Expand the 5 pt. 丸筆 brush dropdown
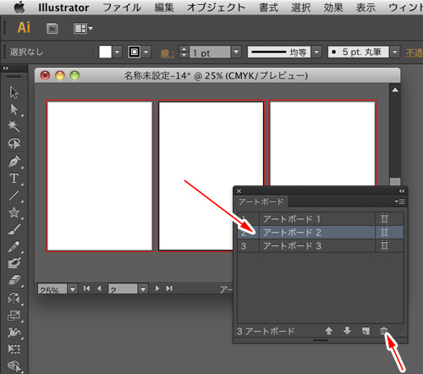423x374 pixels. (x=395, y=52)
